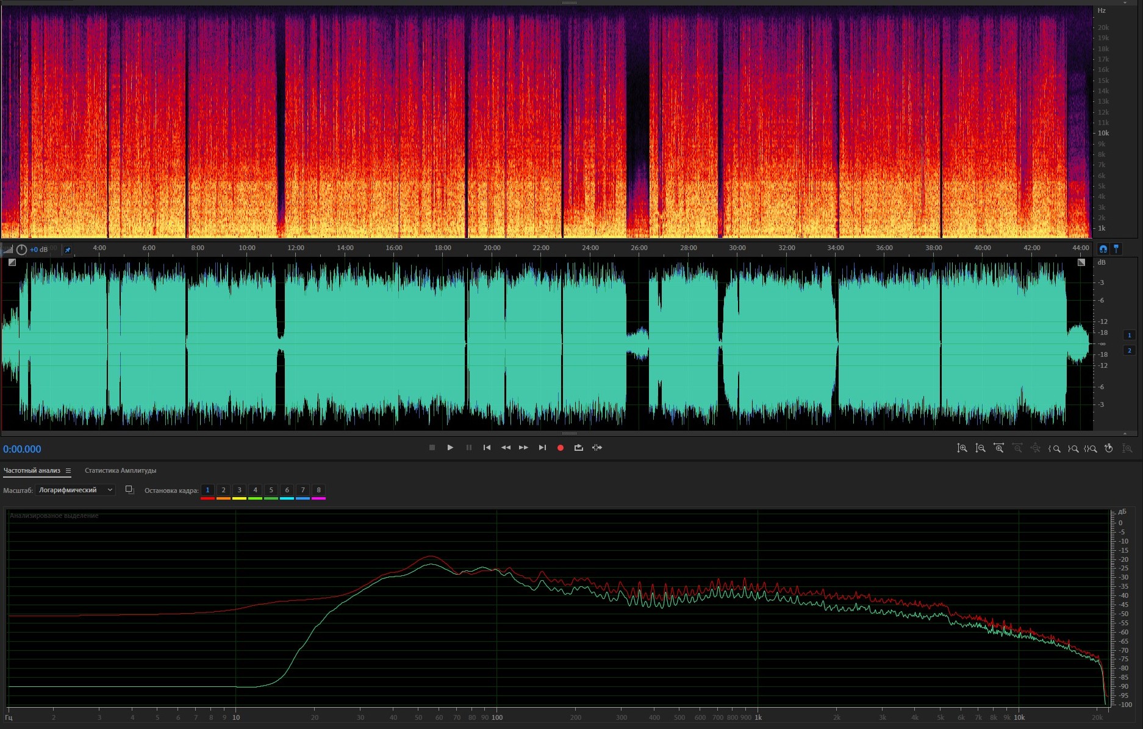Set hold frame 5 (green)
This screenshot has width=1143, height=729.
point(271,490)
